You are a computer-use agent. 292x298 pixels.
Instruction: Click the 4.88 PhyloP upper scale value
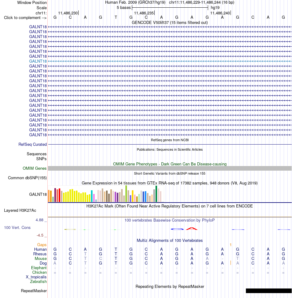coord(40,220)
